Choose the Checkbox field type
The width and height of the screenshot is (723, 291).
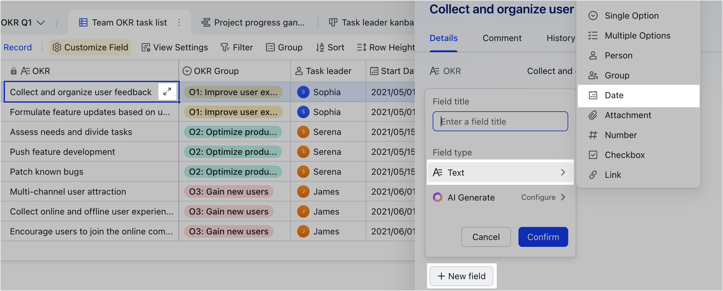pos(638,155)
